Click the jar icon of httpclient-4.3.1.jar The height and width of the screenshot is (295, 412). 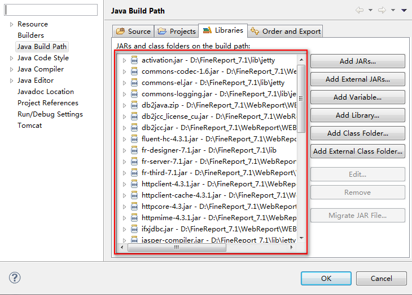(x=134, y=184)
